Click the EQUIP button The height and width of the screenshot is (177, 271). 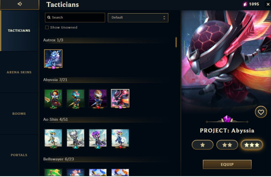[x=227, y=164]
